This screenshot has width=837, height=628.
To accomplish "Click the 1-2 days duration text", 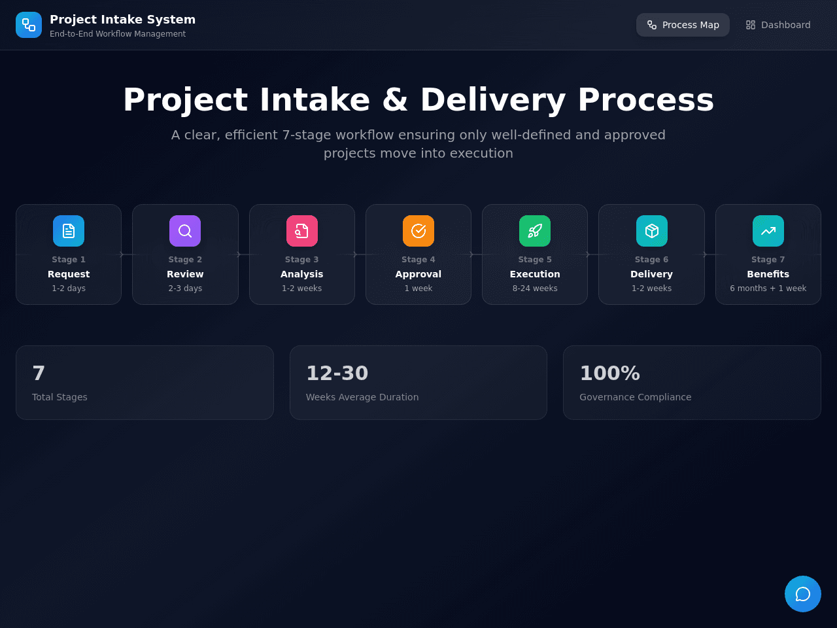I will [69, 288].
